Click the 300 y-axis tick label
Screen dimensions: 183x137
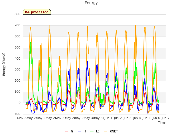pos(17,70)
